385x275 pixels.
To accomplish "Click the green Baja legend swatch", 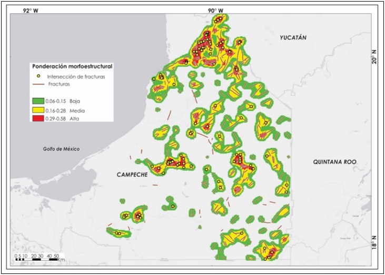I will coord(39,100).
